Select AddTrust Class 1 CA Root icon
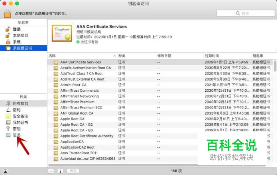This screenshot has height=175, width=277. pos(56,74)
